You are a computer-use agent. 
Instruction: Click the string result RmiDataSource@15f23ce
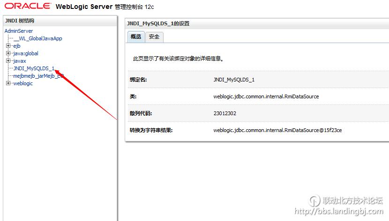[277, 130]
